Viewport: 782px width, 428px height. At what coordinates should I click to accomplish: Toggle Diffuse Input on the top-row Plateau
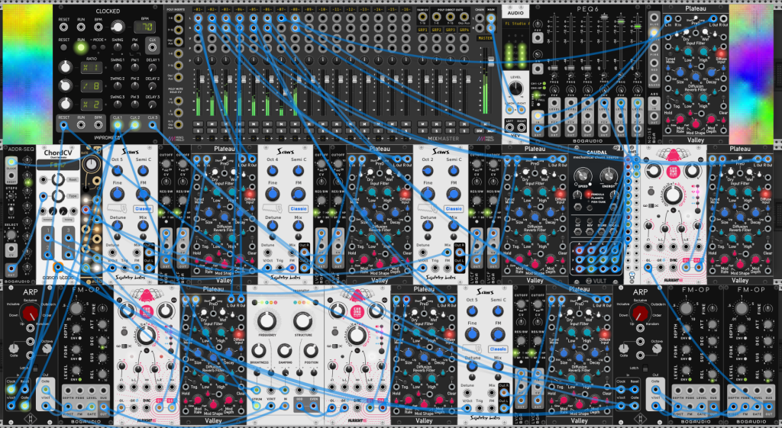pos(720,53)
